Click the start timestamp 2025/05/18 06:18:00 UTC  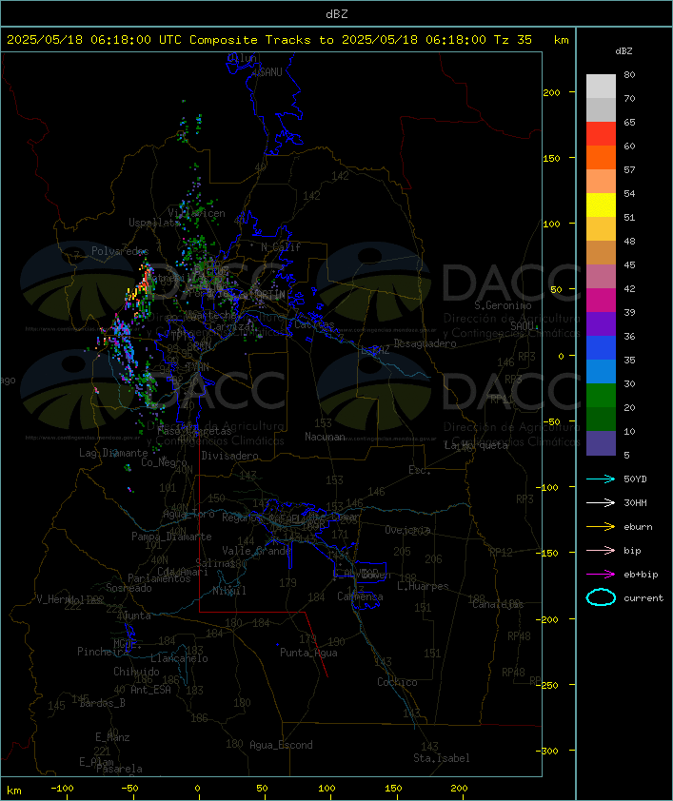[94, 40]
